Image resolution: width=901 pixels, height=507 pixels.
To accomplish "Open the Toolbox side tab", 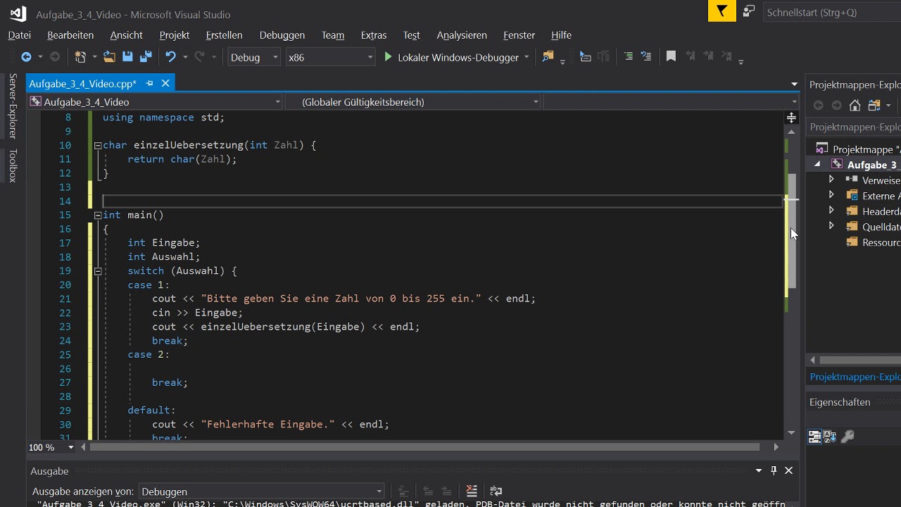I will [13, 165].
